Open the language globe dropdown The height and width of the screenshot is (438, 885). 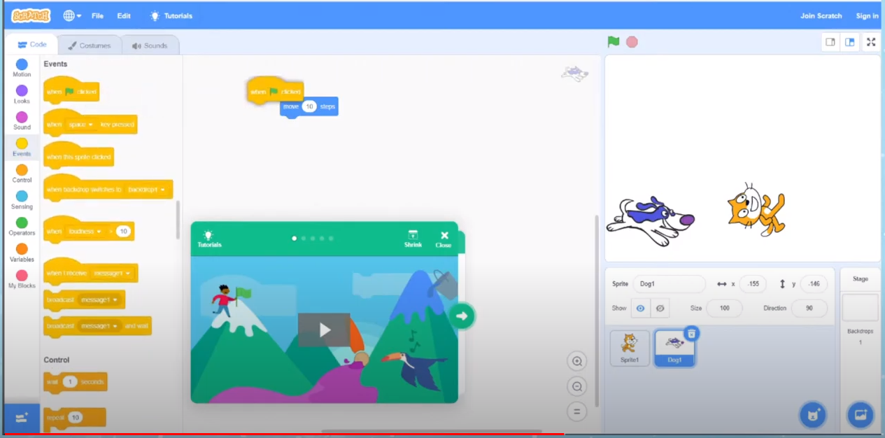tap(71, 15)
